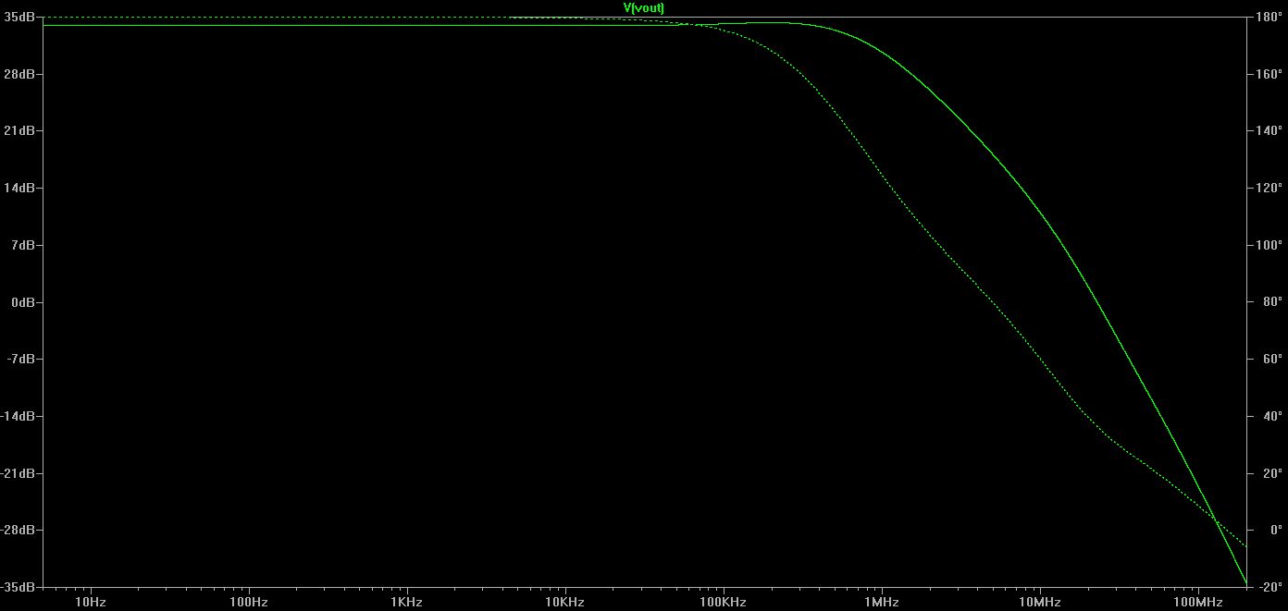Click the 0dB magnitude axis label
Image resolution: width=1288 pixels, height=611 pixels.
[21, 302]
